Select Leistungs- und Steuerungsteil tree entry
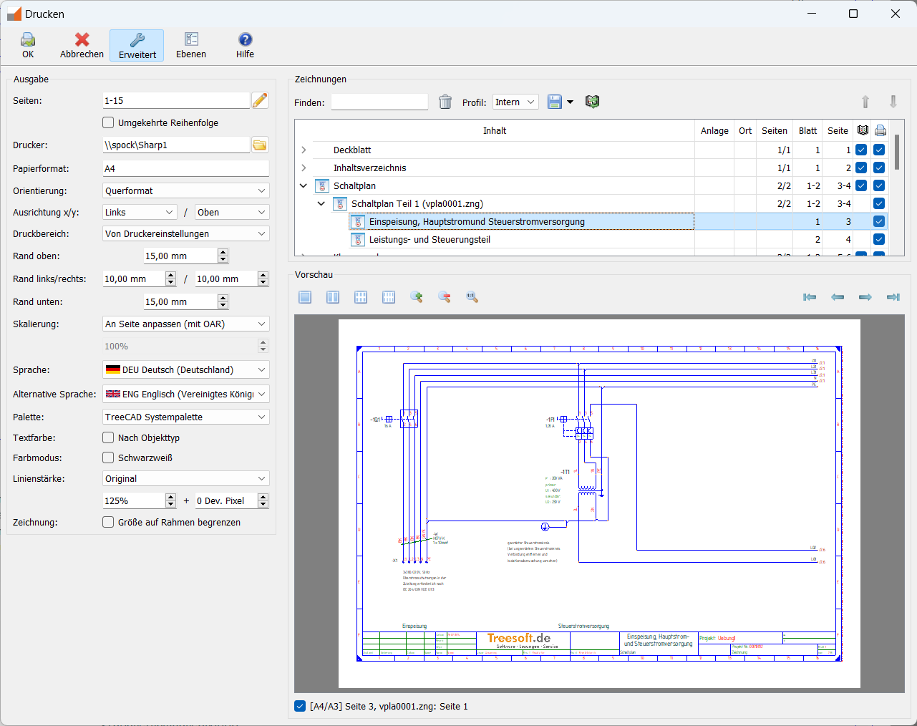Viewport: 917px width, 726px height. point(430,240)
